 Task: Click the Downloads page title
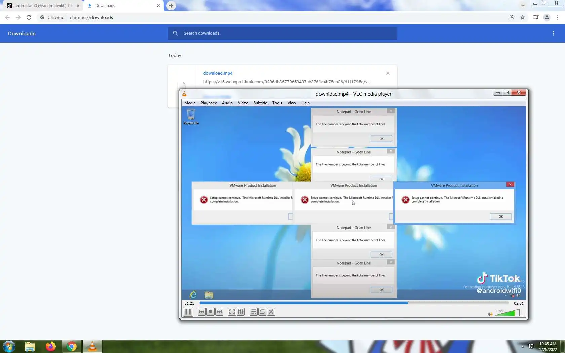tap(22, 33)
